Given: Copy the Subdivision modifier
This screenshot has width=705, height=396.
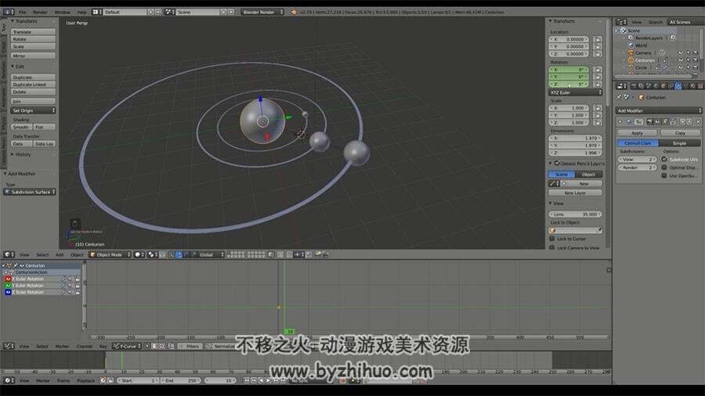Looking at the screenshot, I should (x=679, y=133).
